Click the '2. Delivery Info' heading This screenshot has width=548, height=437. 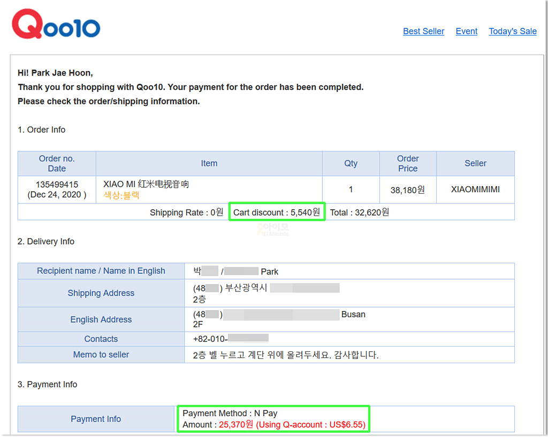pos(46,241)
